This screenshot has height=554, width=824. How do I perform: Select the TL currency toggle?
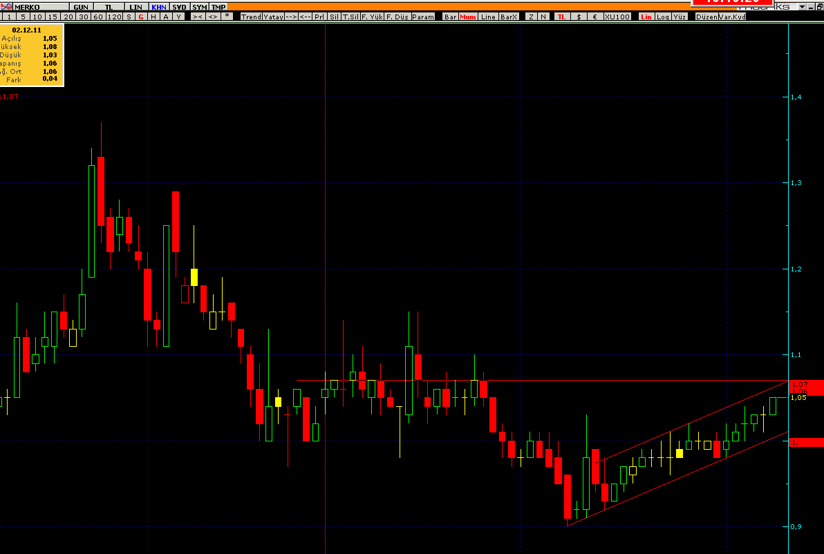click(x=561, y=17)
